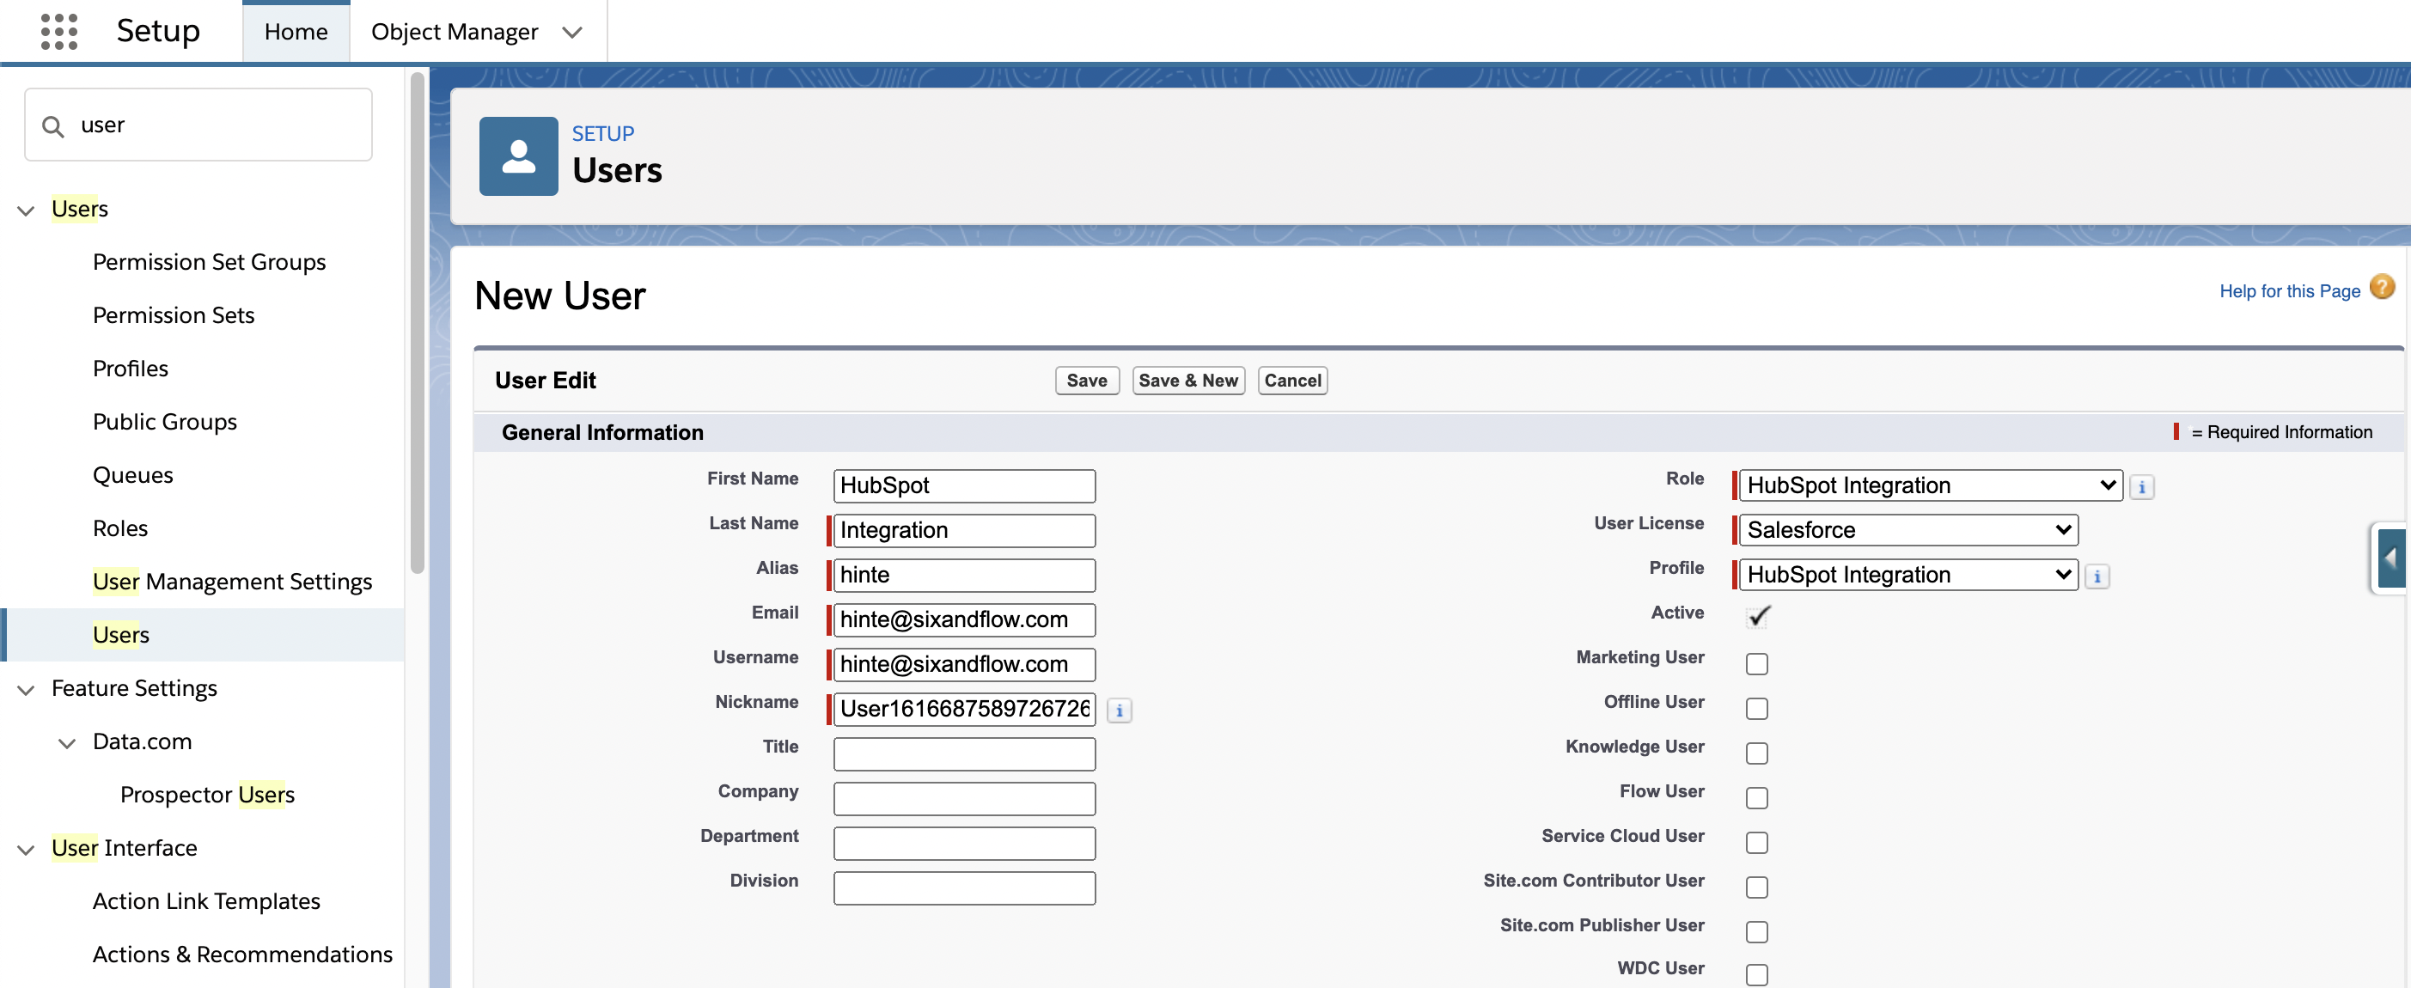Open Actions & Recommendations in sidebar
The width and height of the screenshot is (2411, 988).
click(242, 955)
